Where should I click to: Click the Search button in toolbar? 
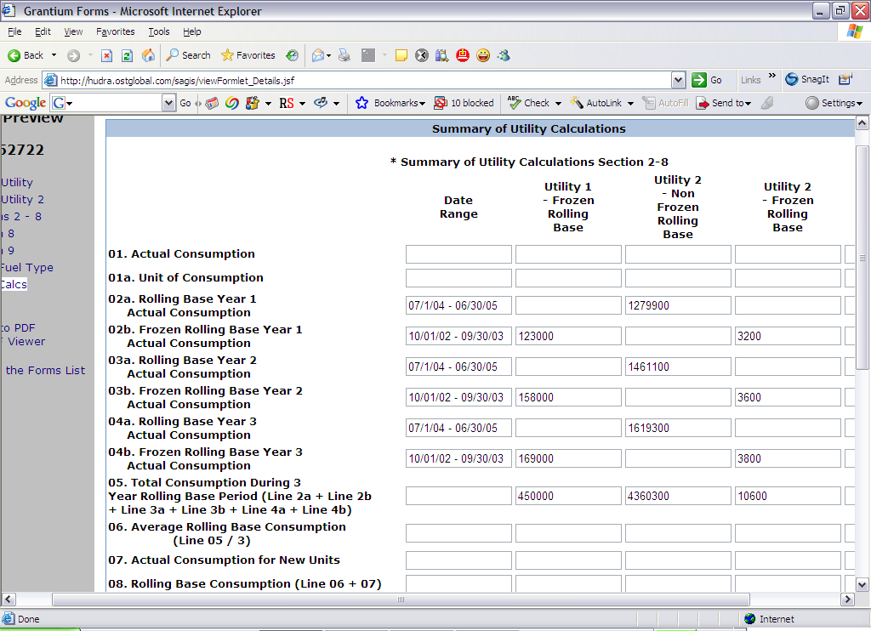pyautogui.click(x=188, y=55)
